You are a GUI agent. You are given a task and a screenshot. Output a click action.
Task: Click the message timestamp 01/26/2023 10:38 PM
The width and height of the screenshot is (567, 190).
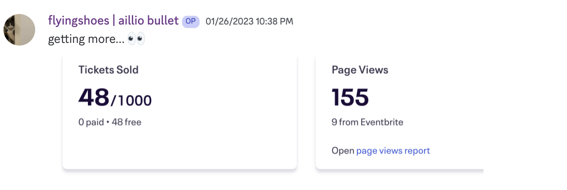(x=249, y=21)
